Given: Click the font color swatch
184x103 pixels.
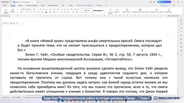Looking at the screenshot, I should point(46,12).
